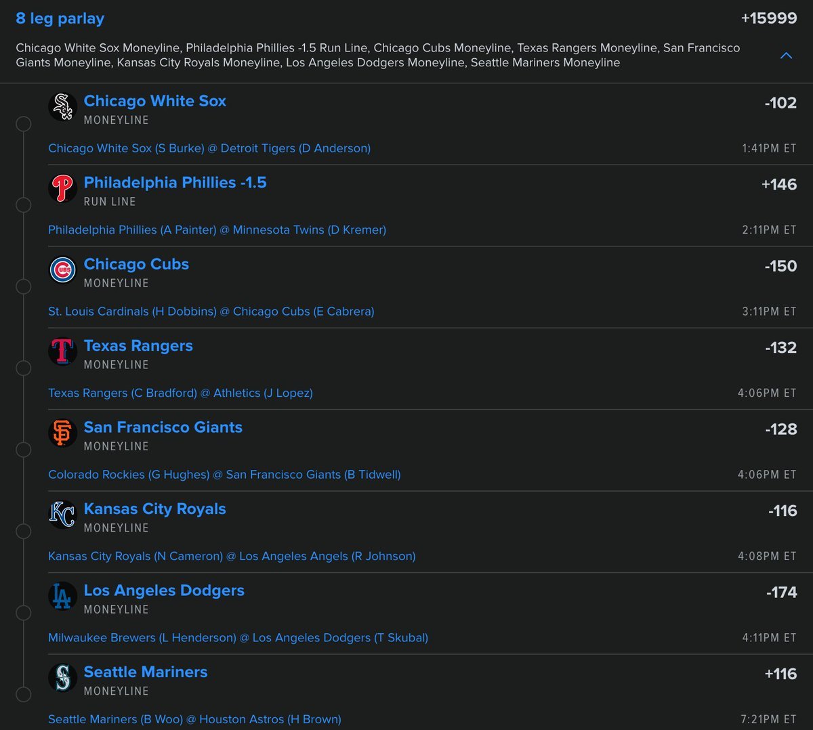
Task: Click the -102 White Sox odds
Action: coord(780,103)
